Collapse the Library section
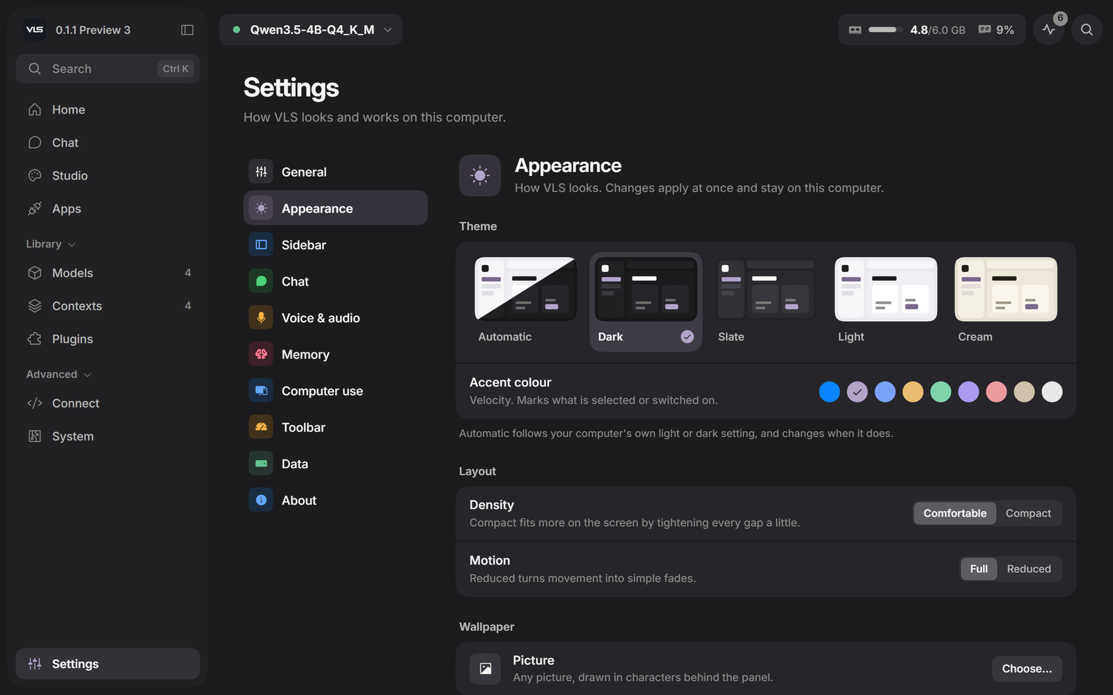The width and height of the screenshot is (1113, 695). pos(51,244)
